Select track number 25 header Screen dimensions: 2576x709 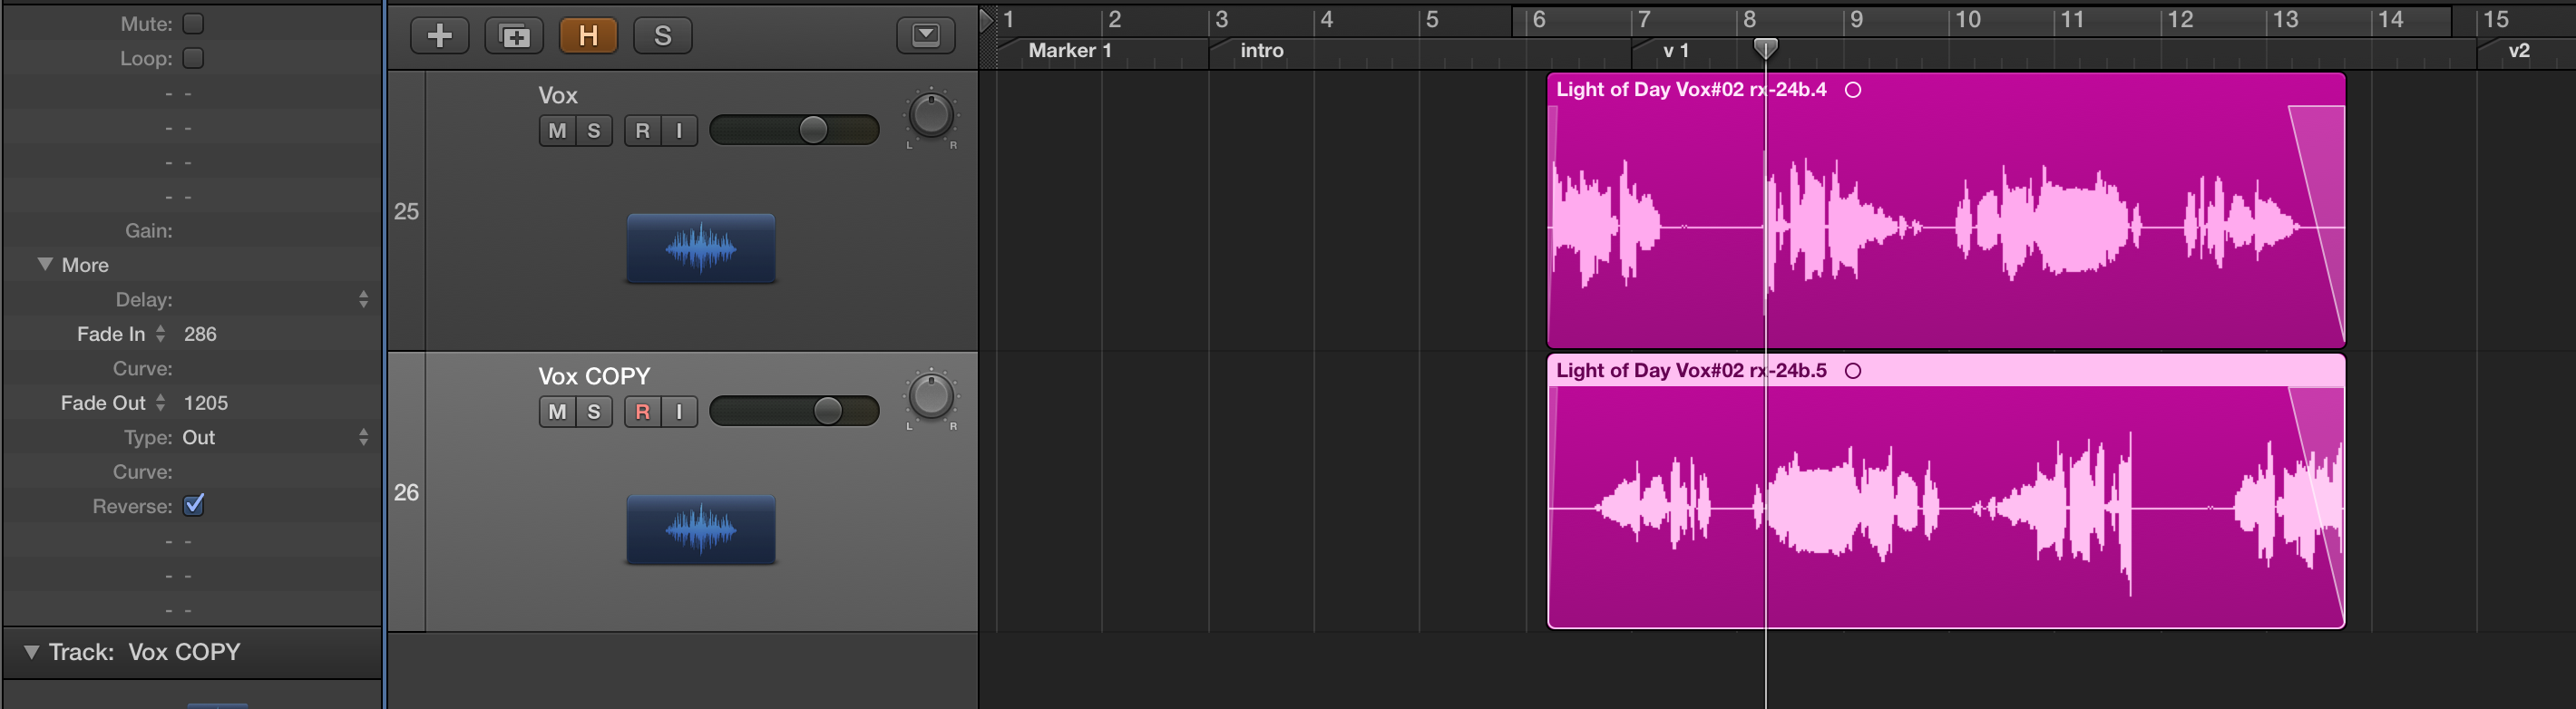pos(406,211)
